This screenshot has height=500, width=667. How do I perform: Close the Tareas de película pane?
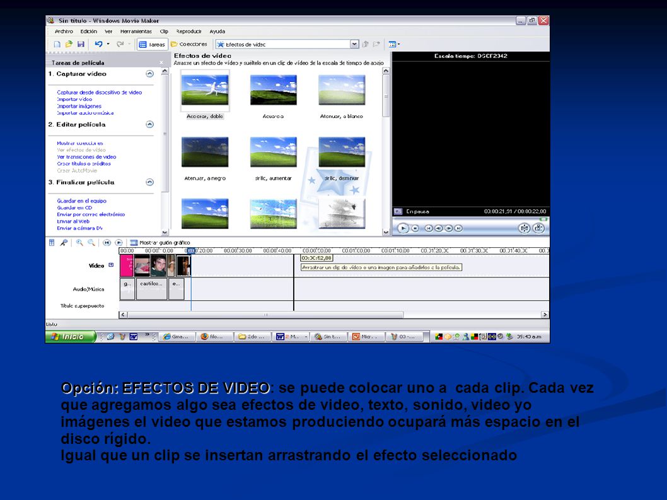tap(161, 62)
